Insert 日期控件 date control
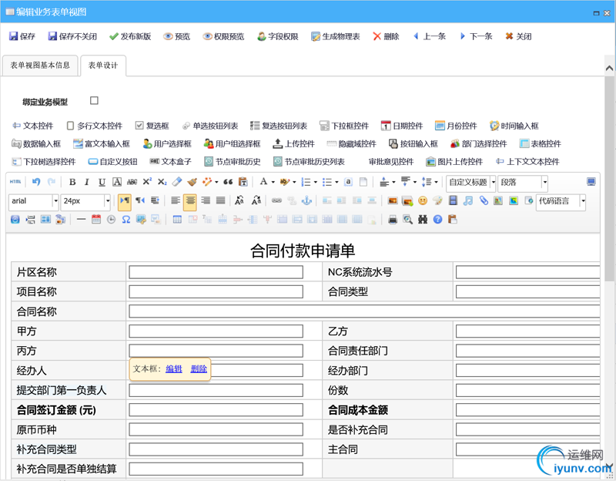 402,126
